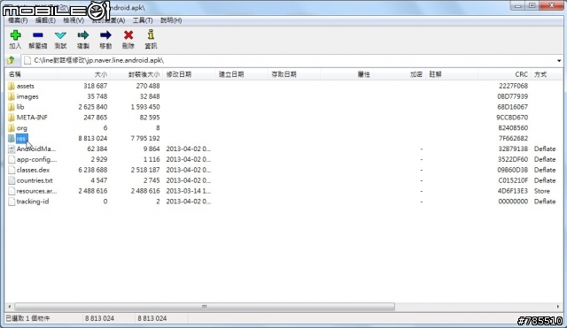Select the app-config file icon
This screenshot has height=328, width=567.
point(12,159)
